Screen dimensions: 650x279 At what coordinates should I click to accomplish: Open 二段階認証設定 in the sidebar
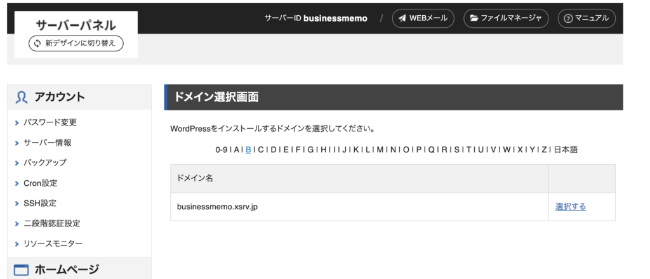[52, 224]
